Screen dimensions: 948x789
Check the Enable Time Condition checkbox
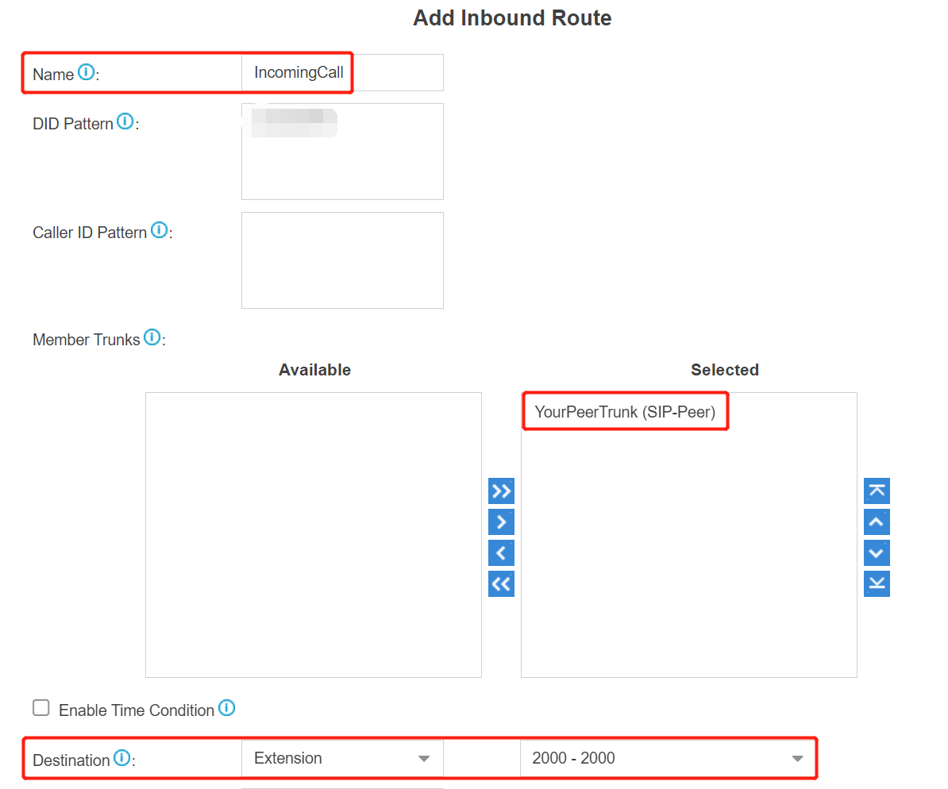click(41, 708)
